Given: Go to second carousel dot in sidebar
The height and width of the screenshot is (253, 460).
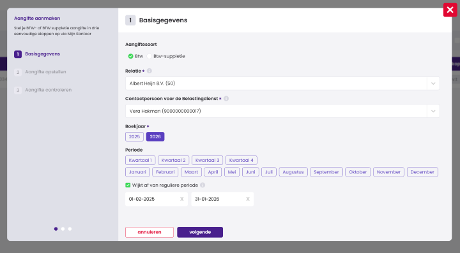Looking at the screenshot, I should (63, 229).
